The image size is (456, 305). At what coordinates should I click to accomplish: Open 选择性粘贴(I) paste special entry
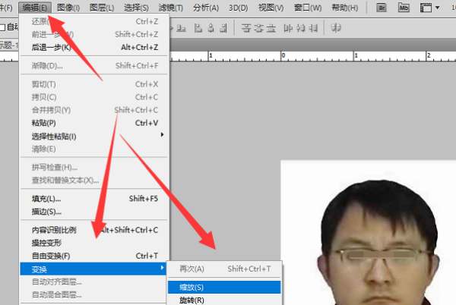[x=93, y=137]
